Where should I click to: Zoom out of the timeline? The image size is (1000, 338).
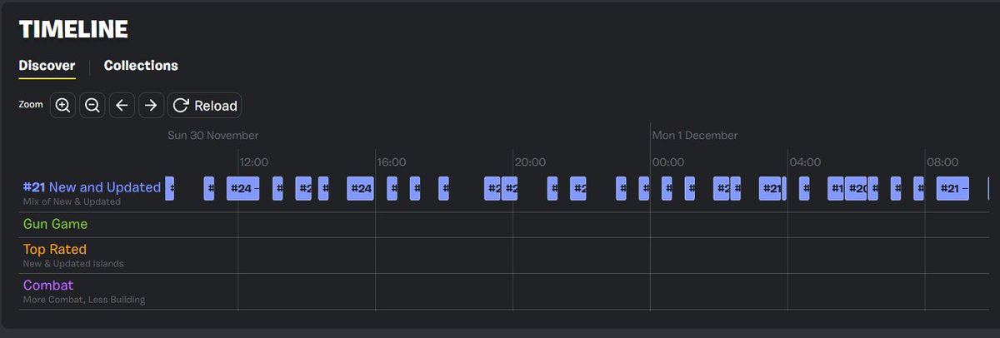tap(92, 106)
